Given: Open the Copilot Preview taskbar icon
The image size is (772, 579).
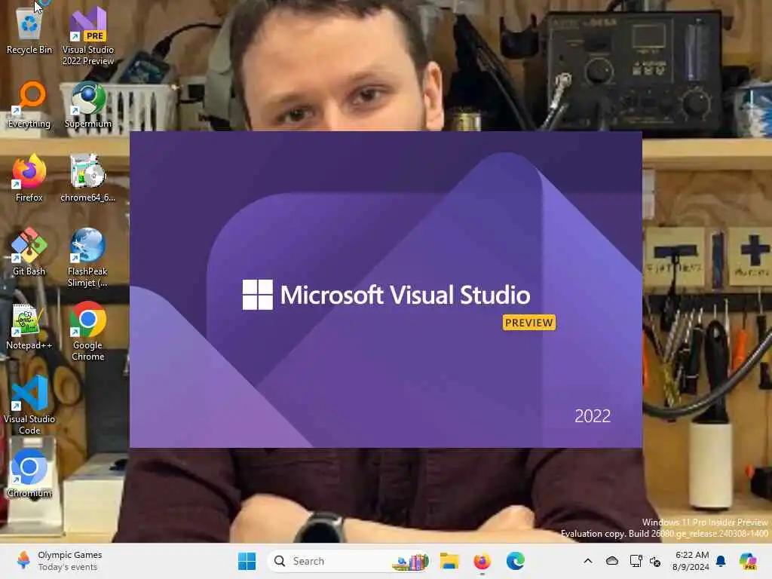Looking at the screenshot, I should click(x=748, y=561).
